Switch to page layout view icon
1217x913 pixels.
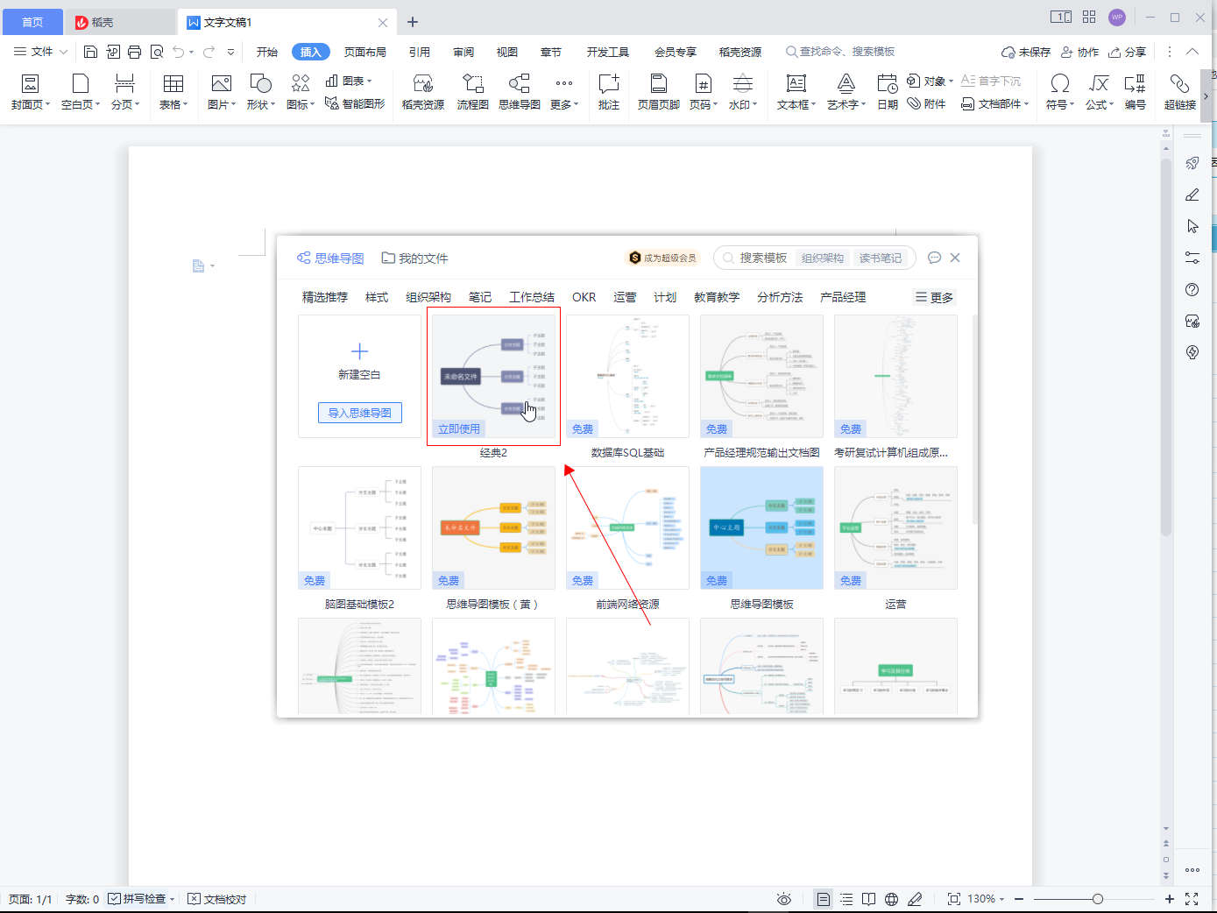[x=823, y=899]
